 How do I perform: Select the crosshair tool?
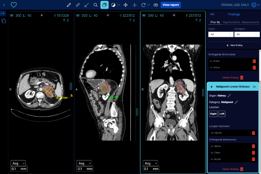(134, 5)
